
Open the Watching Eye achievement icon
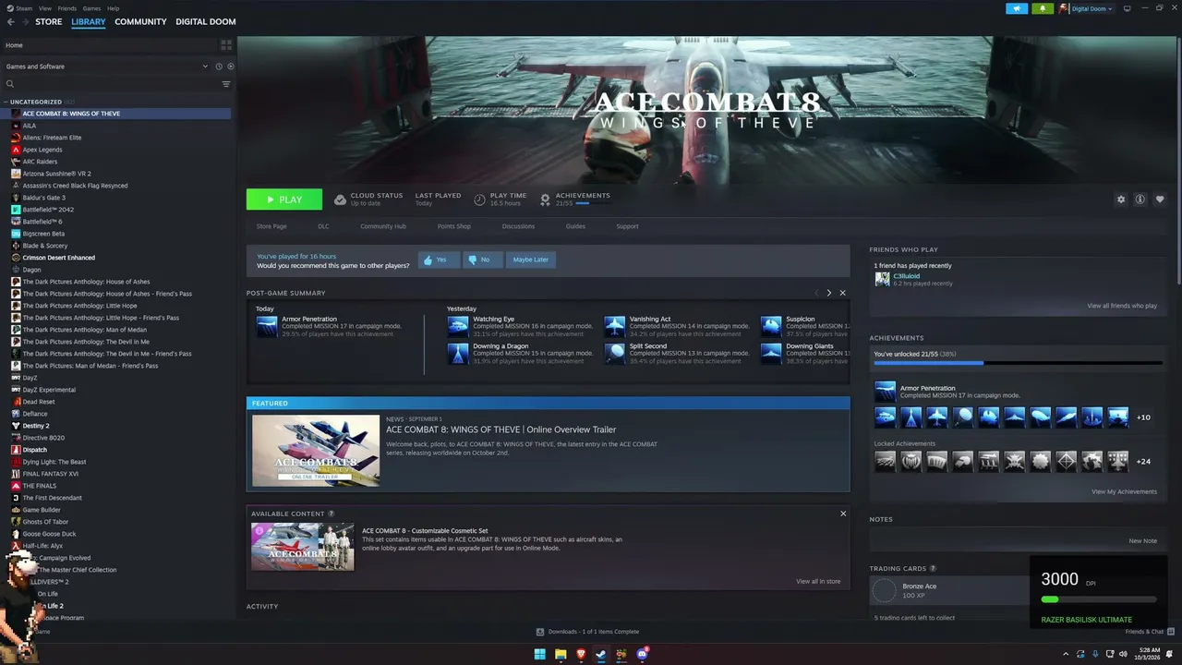click(x=458, y=326)
